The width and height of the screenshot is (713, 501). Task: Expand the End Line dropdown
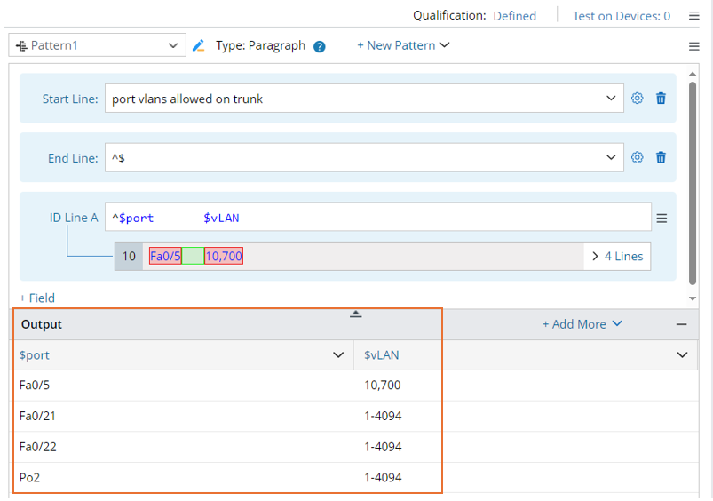(611, 157)
